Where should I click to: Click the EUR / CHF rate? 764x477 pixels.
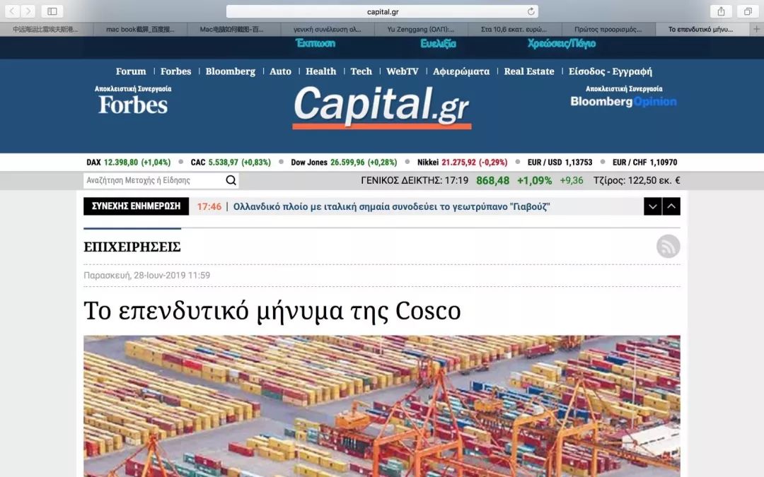click(644, 162)
